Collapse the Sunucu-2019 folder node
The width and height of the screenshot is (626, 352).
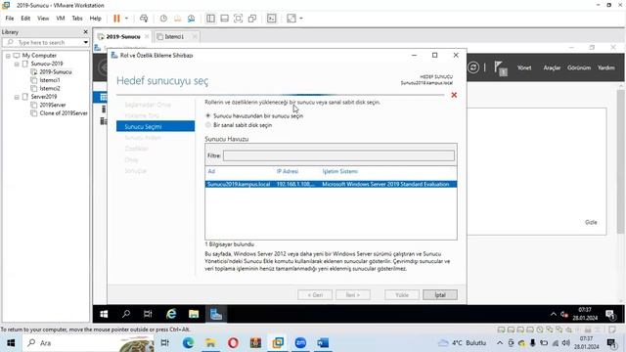17,64
